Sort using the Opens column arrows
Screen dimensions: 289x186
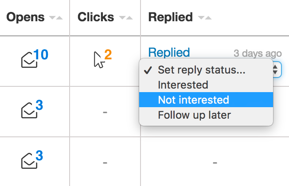coord(56,18)
